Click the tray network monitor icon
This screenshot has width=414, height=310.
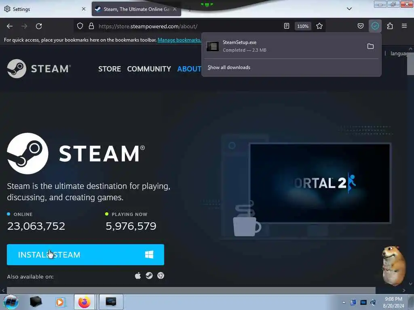point(363,302)
